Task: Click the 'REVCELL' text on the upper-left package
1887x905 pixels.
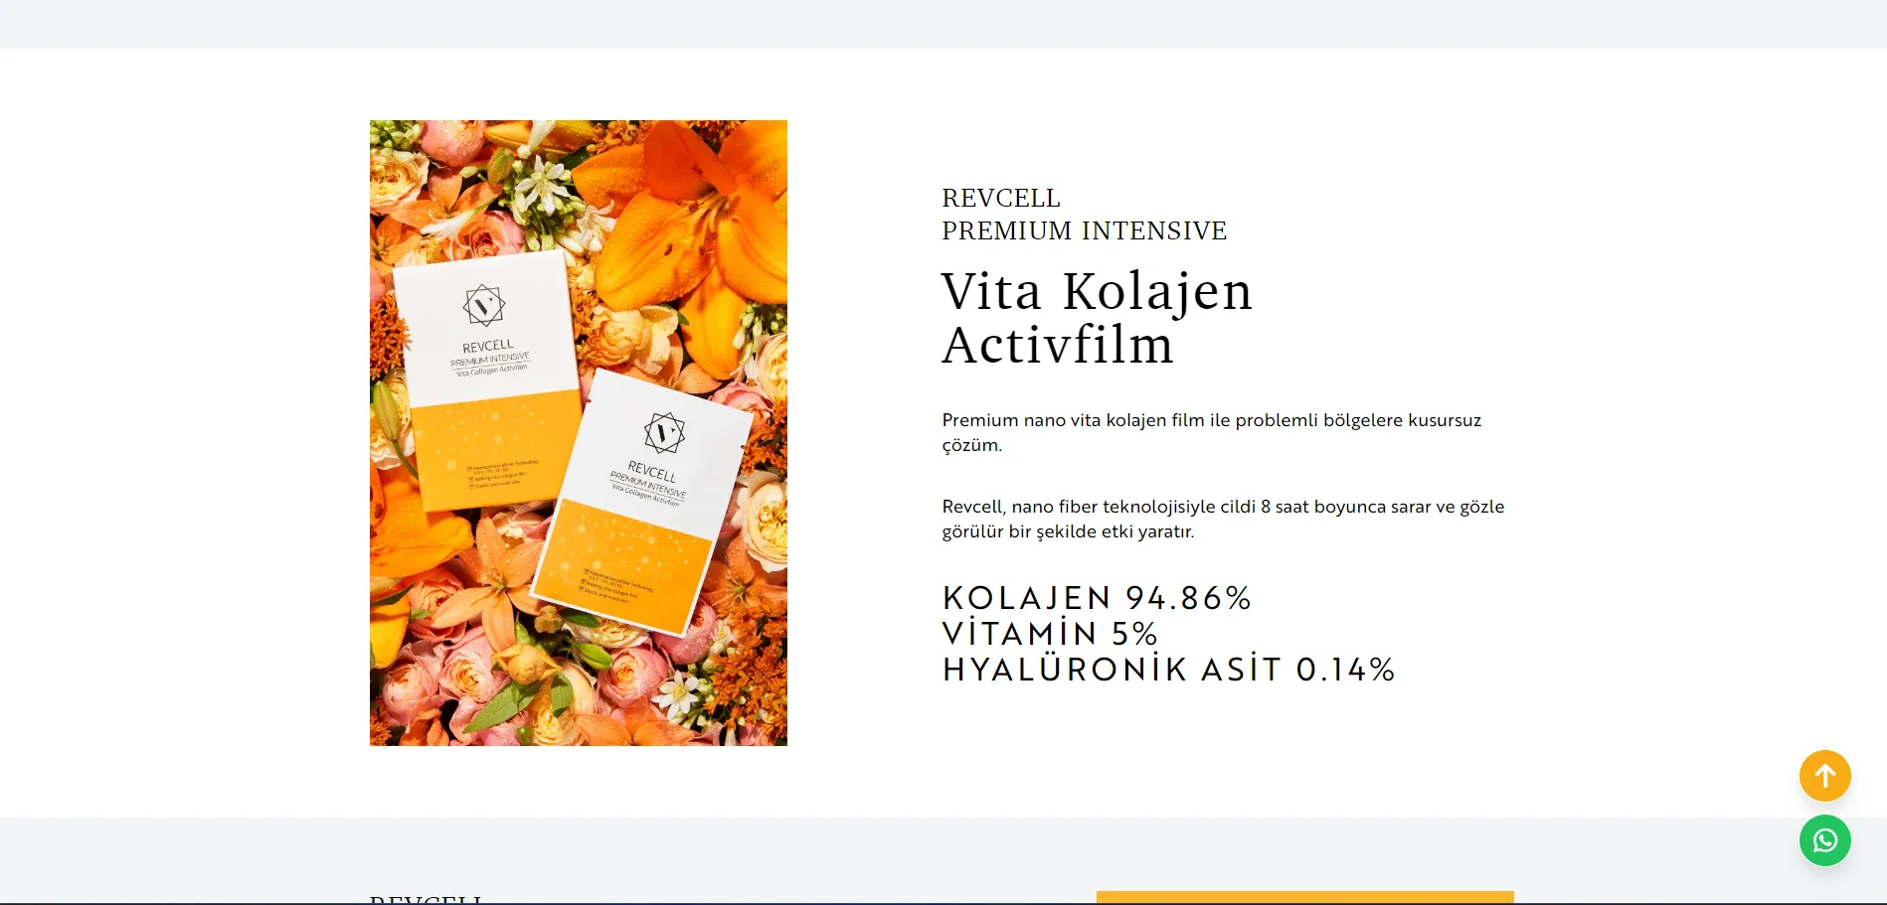Action: tap(488, 346)
